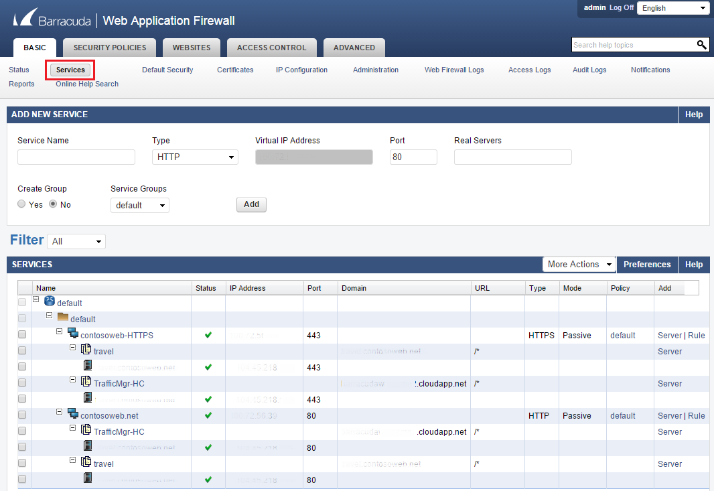
Task: Click the search magnifier icon
Action: click(x=701, y=45)
